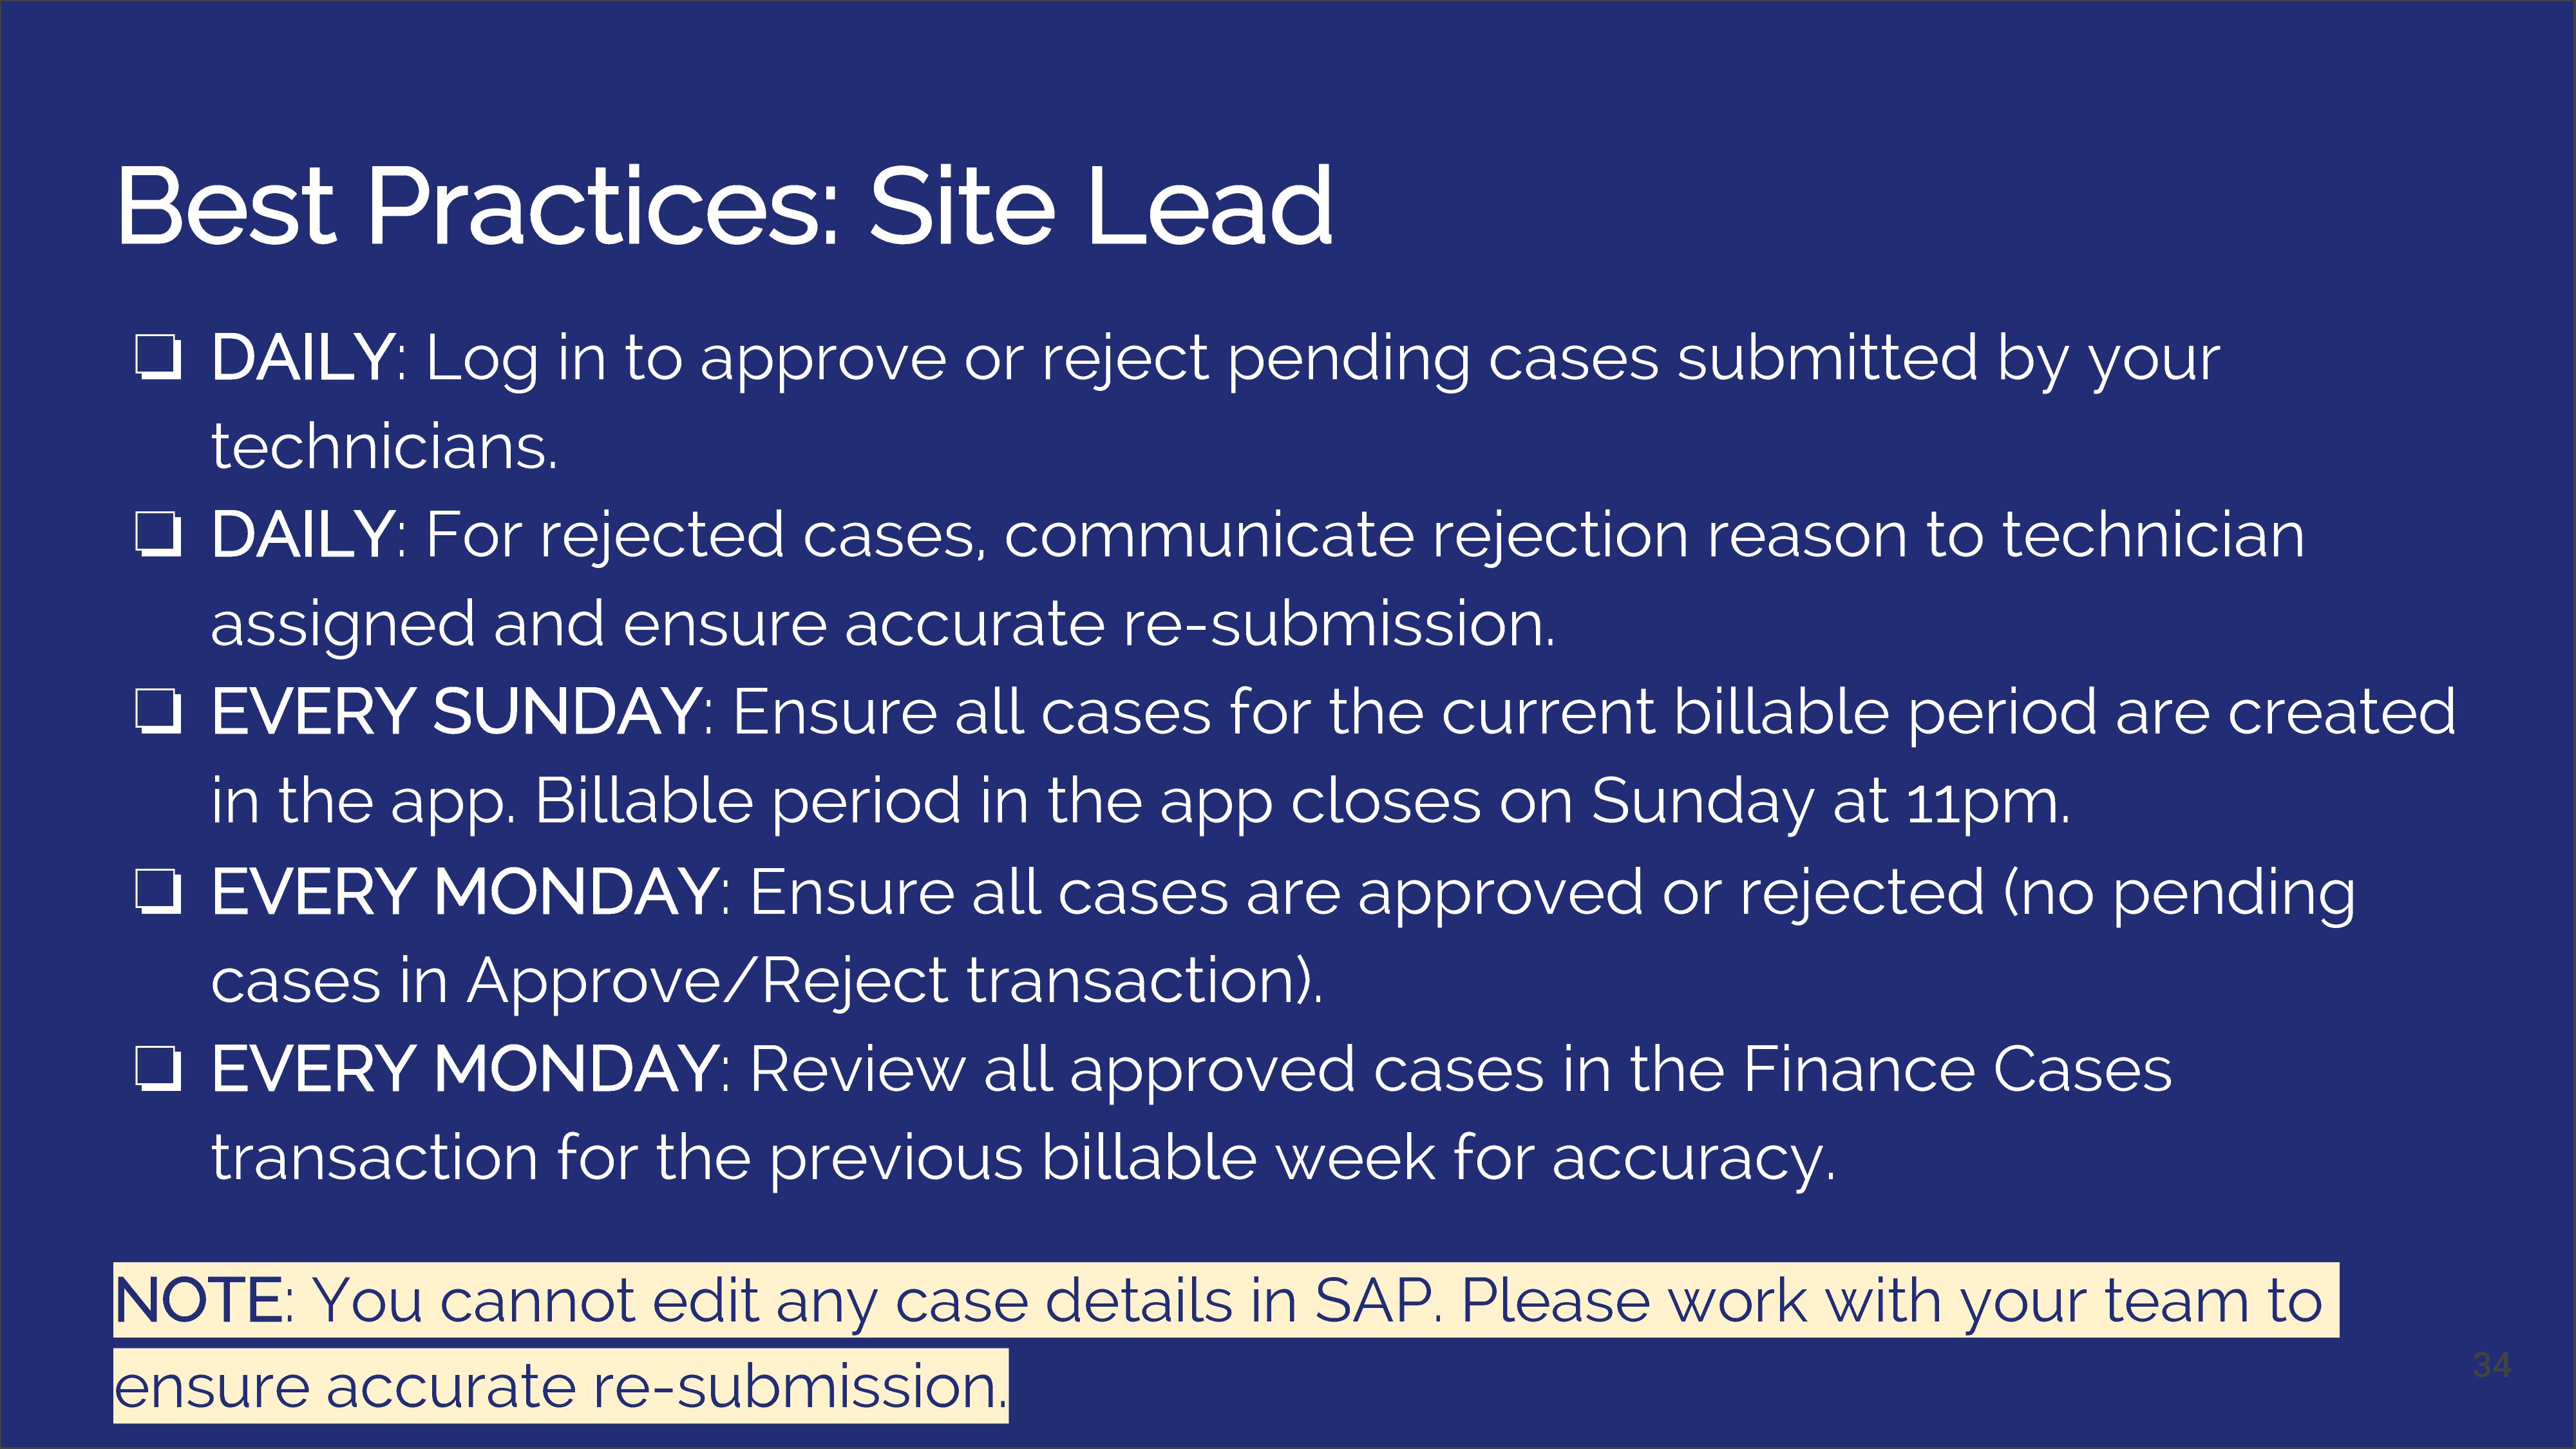Viewport: 2576px width, 1449px height.
Task: Tick the EVERY SUNDAY bullet checkbox
Action: point(158,713)
